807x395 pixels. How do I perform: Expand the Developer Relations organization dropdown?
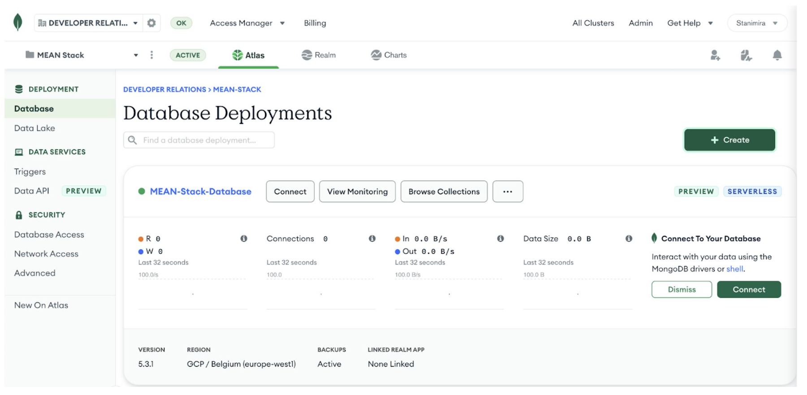(135, 23)
